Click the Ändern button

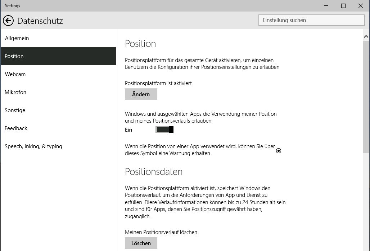(x=141, y=94)
